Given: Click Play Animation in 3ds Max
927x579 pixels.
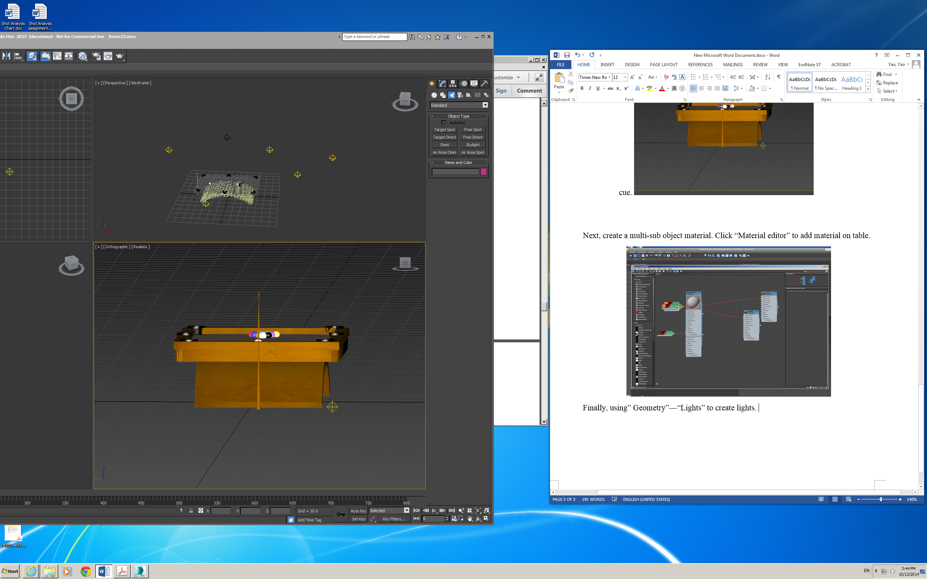Looking at the screenshot, I should tap(434, 511).
